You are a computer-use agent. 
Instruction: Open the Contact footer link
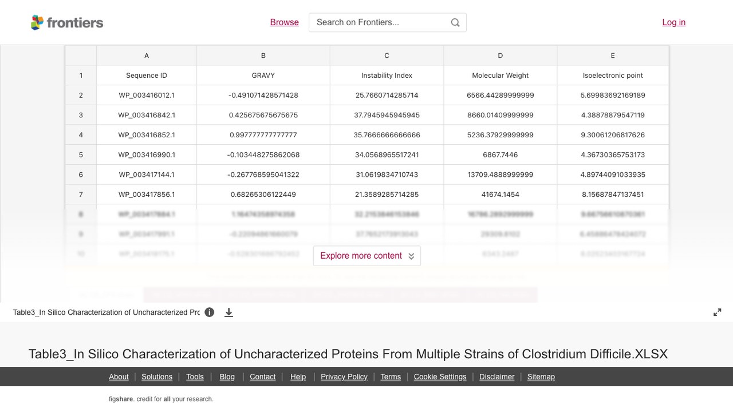point(263,377)
